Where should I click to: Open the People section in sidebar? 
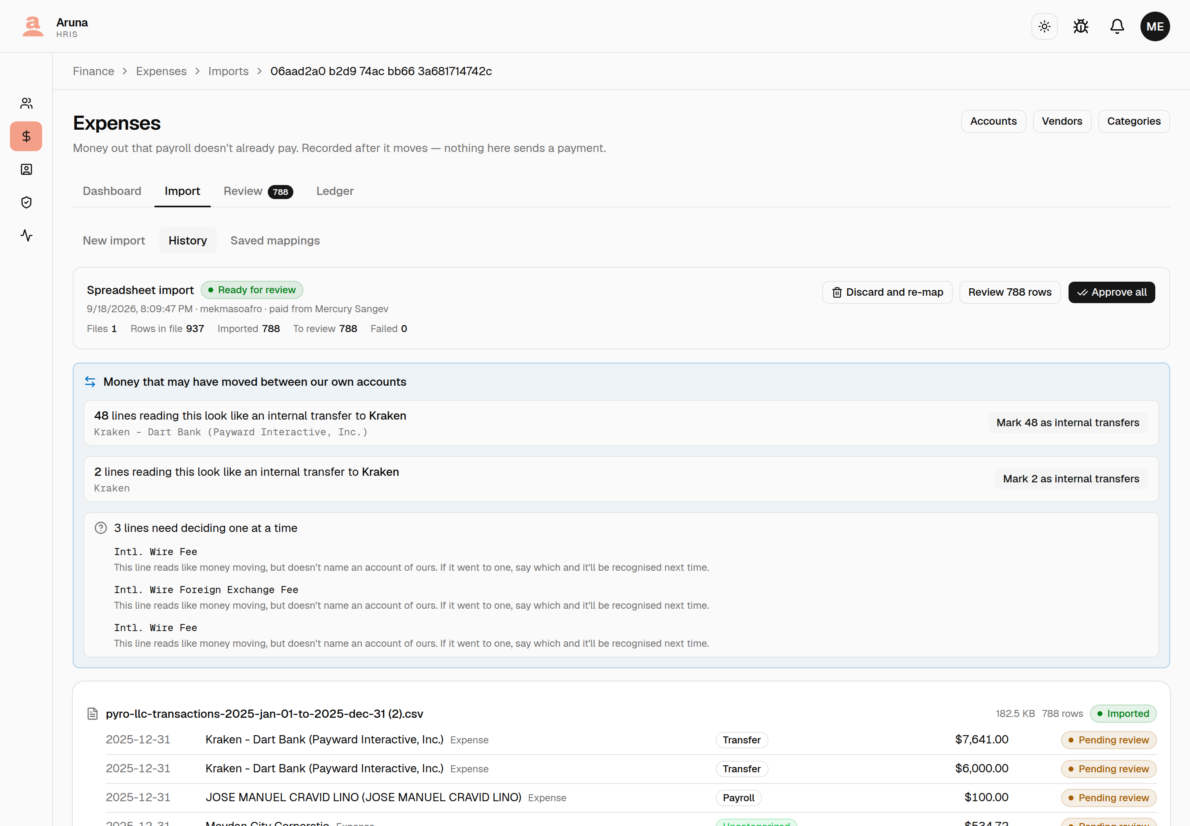(26, 104)
